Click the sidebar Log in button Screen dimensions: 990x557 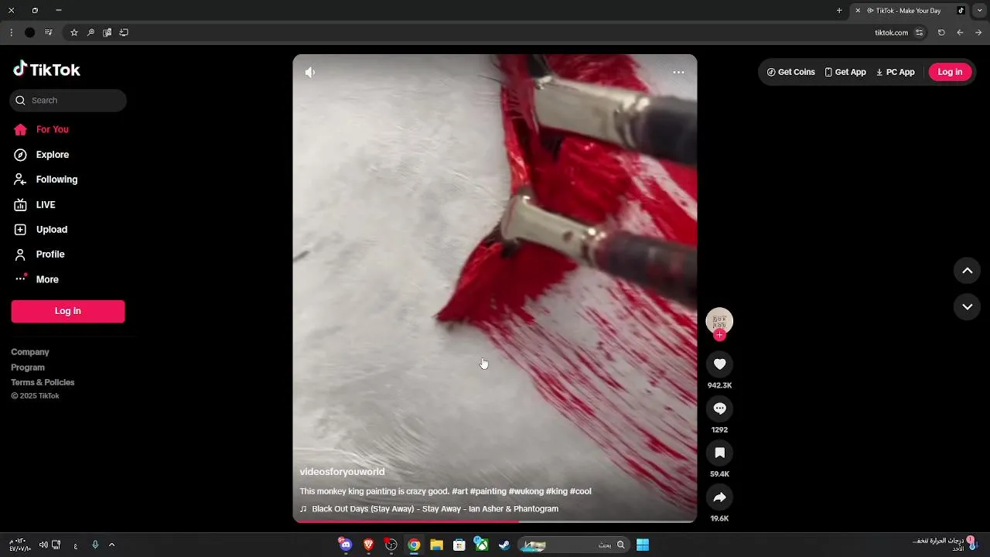tap(68, 311)
